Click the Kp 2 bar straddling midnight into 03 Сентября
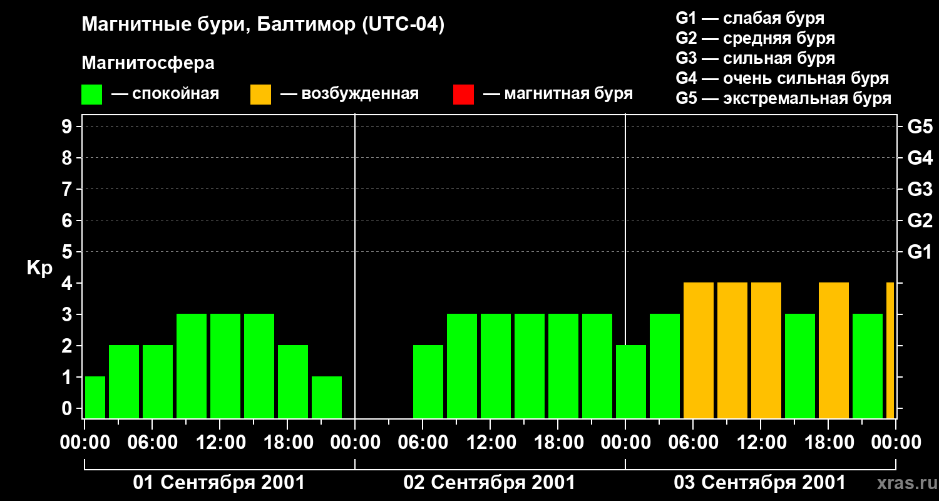This screenshot has height=501, width=939. pos(631,381)
